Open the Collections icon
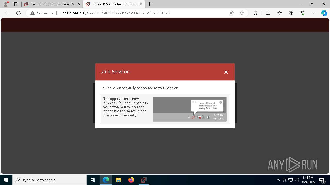 [291, 13]
